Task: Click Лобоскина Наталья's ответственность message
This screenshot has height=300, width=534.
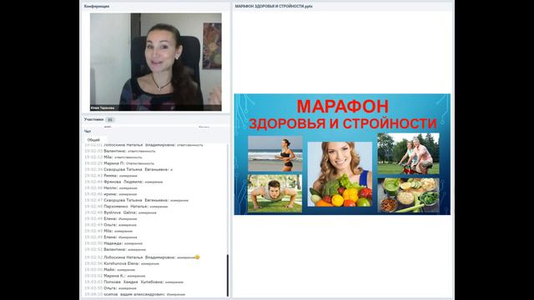Action: (x=144, y=144)
